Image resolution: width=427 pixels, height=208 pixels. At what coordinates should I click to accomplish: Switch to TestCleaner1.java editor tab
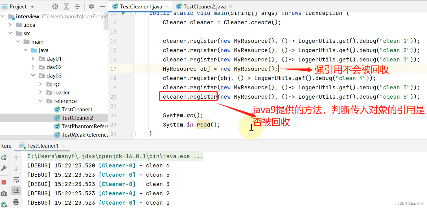[x=141, y=6]
